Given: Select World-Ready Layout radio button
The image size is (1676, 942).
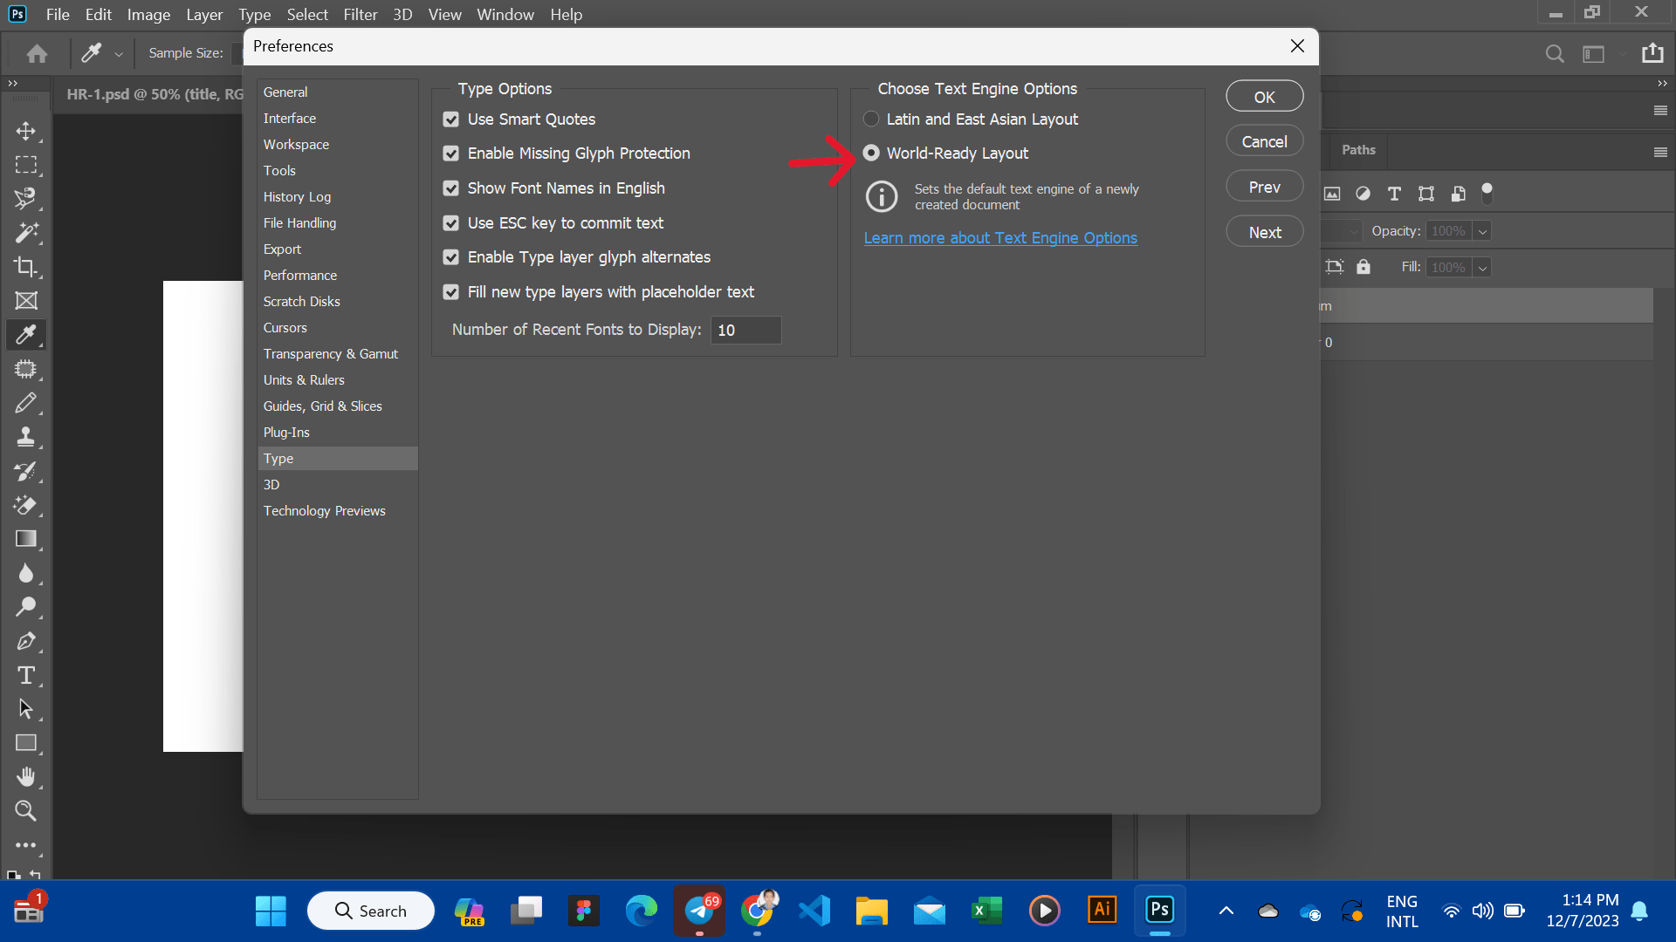Looking at the screenshot, I should point(871,153).
